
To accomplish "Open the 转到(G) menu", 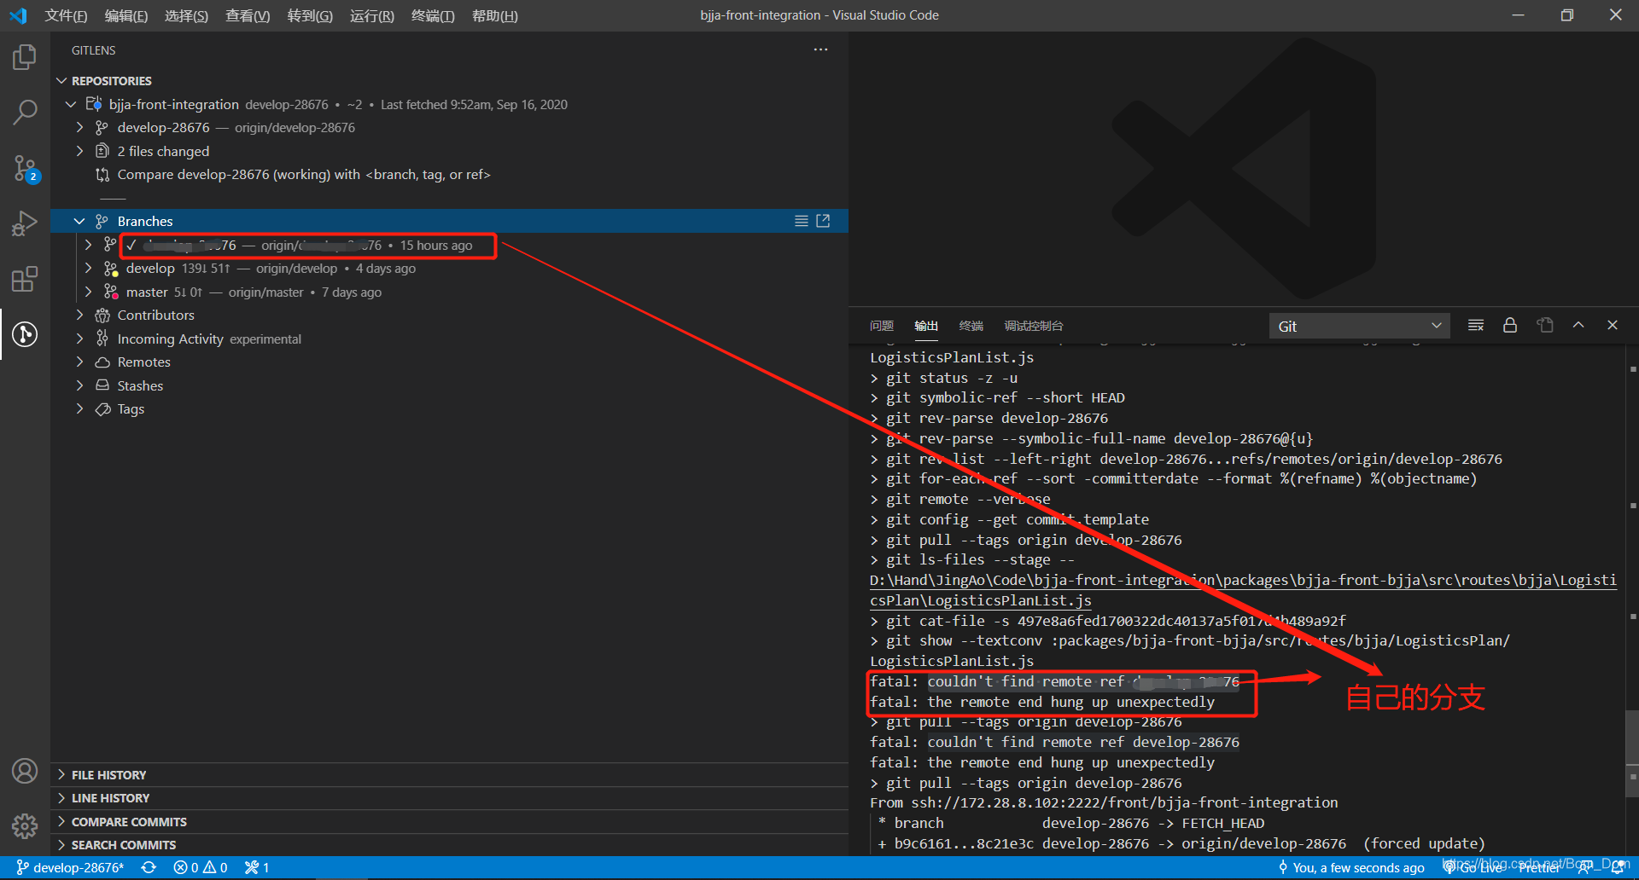I will [310, 15].
